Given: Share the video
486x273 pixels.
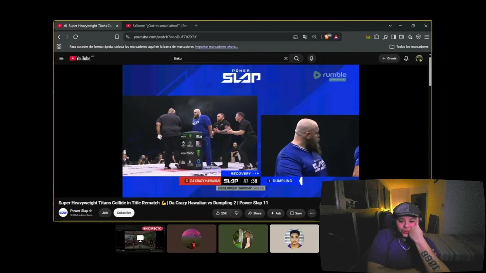Looking at the screenshot, I should 255,213.
